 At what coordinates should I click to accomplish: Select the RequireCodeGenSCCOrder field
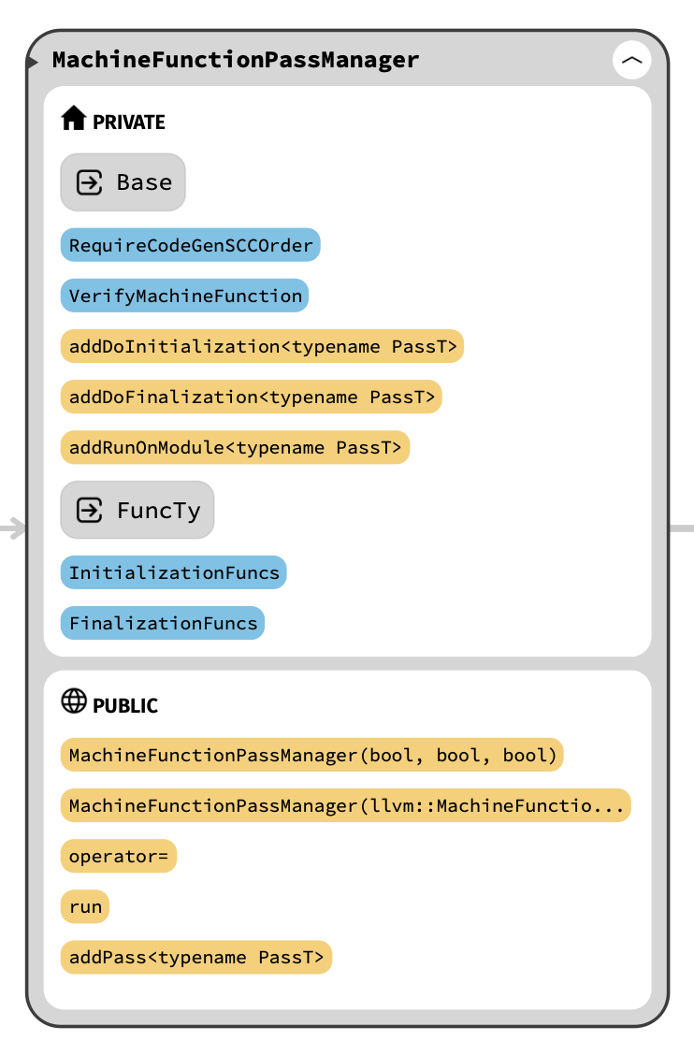191,246
